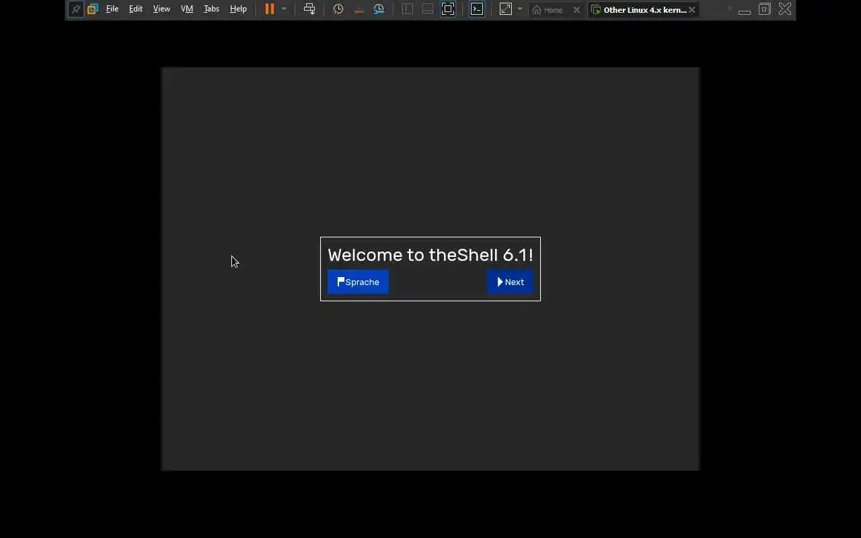861x538 pixels.
Task: Open the VM menu
Action: [x=187, y=9]
